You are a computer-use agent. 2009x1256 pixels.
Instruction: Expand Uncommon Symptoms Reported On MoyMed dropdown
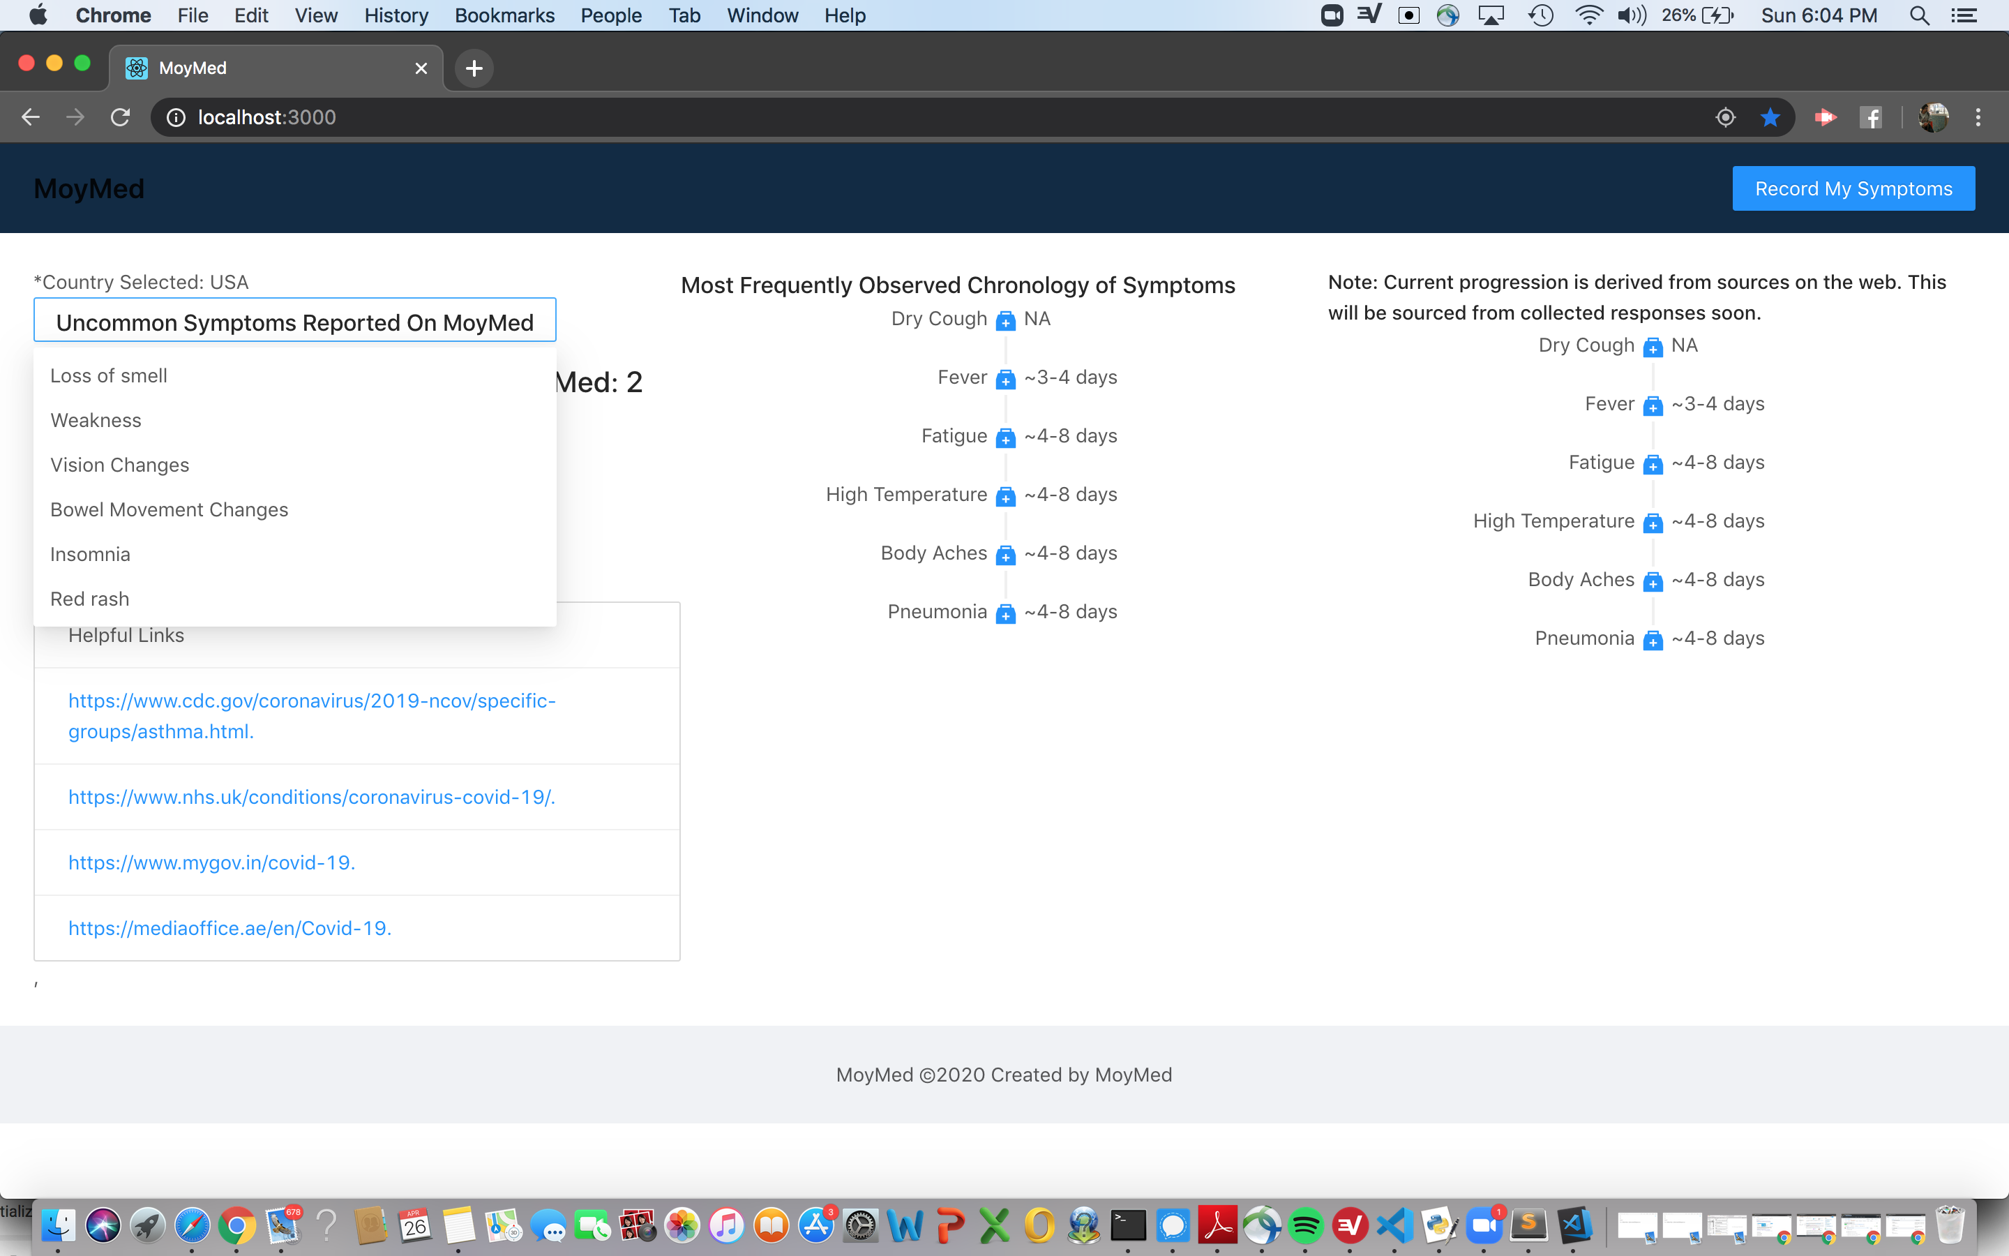[294, 322]
